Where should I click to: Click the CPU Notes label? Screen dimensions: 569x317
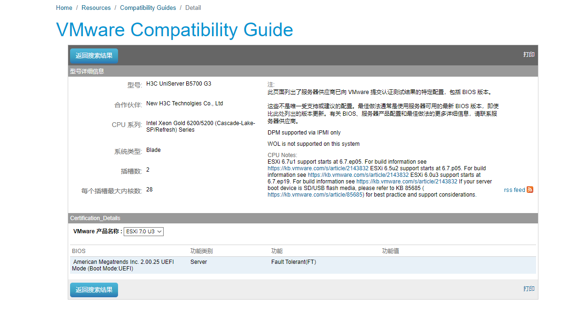pyautogui.click(x=282, y=155)
